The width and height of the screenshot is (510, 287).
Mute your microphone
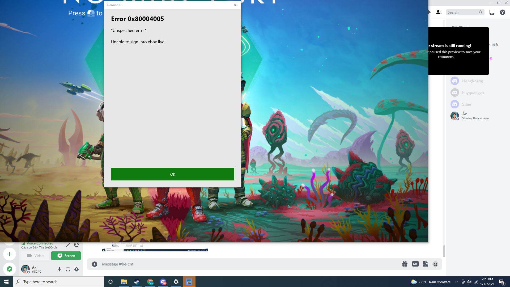coord(59,269)
